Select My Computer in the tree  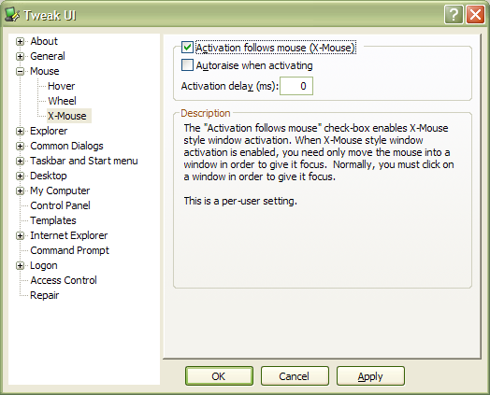60,190
